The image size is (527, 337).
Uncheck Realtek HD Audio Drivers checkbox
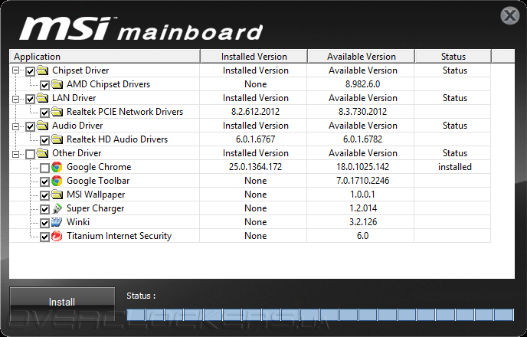pos(44,140)
